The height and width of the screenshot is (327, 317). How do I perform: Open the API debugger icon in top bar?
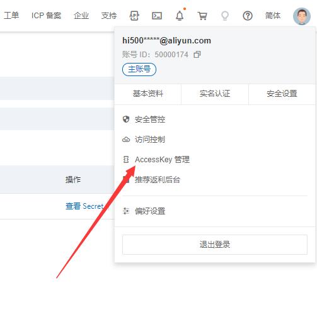134,16
